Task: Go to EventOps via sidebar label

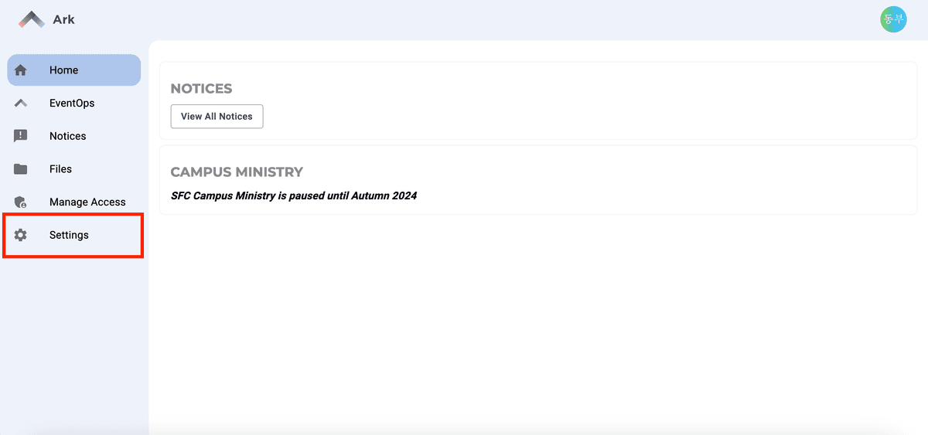Action: pos(72,103)
